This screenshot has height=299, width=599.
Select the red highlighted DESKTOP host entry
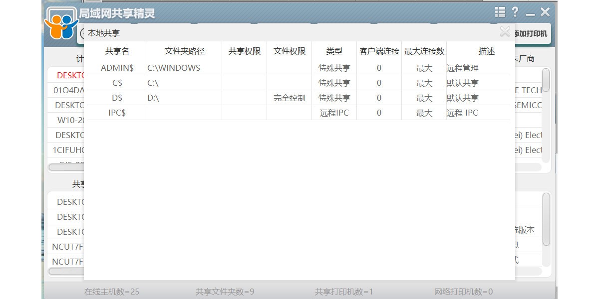[x=70, y=75]
